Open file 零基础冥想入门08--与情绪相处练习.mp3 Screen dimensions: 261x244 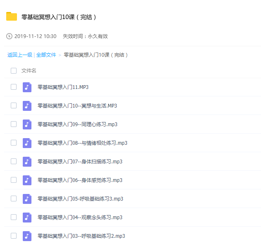82,143
